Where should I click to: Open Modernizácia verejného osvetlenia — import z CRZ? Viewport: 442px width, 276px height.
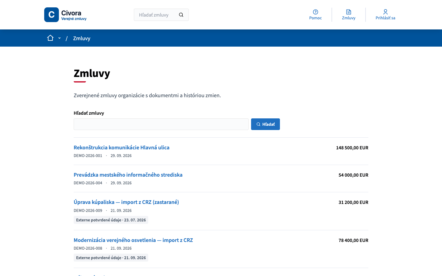click(x=133, y=240)
